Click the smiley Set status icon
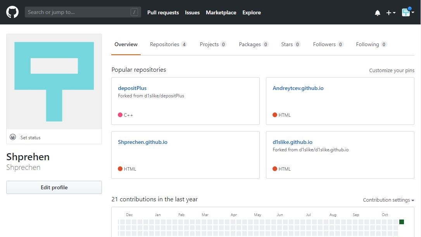The height and width of the screenshot is (237, 421). click(x=13, y=137)
